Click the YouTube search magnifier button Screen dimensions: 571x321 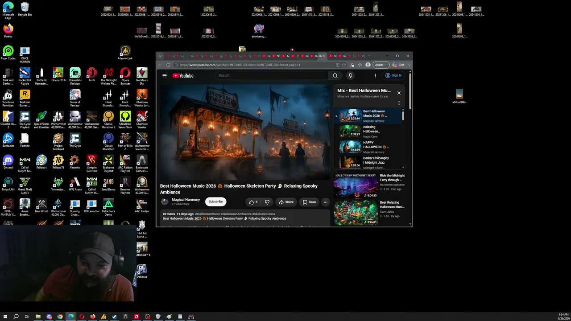(x=335, y=76)
